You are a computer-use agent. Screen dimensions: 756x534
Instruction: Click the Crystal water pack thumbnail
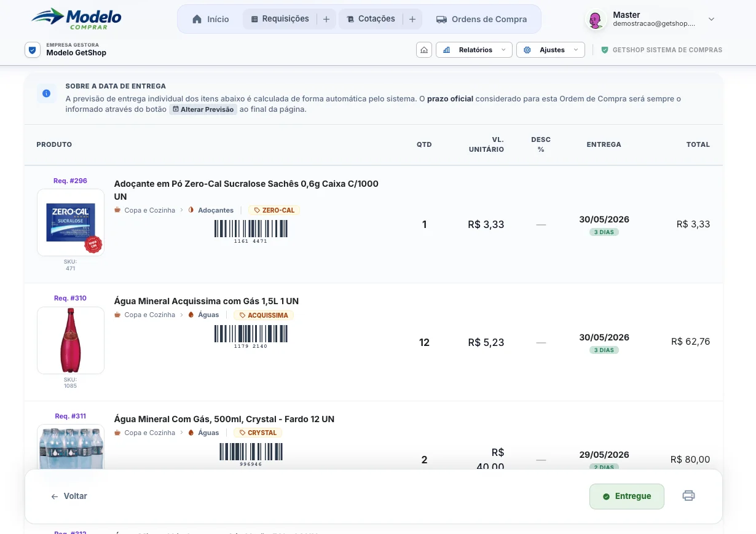pos(71,447)
